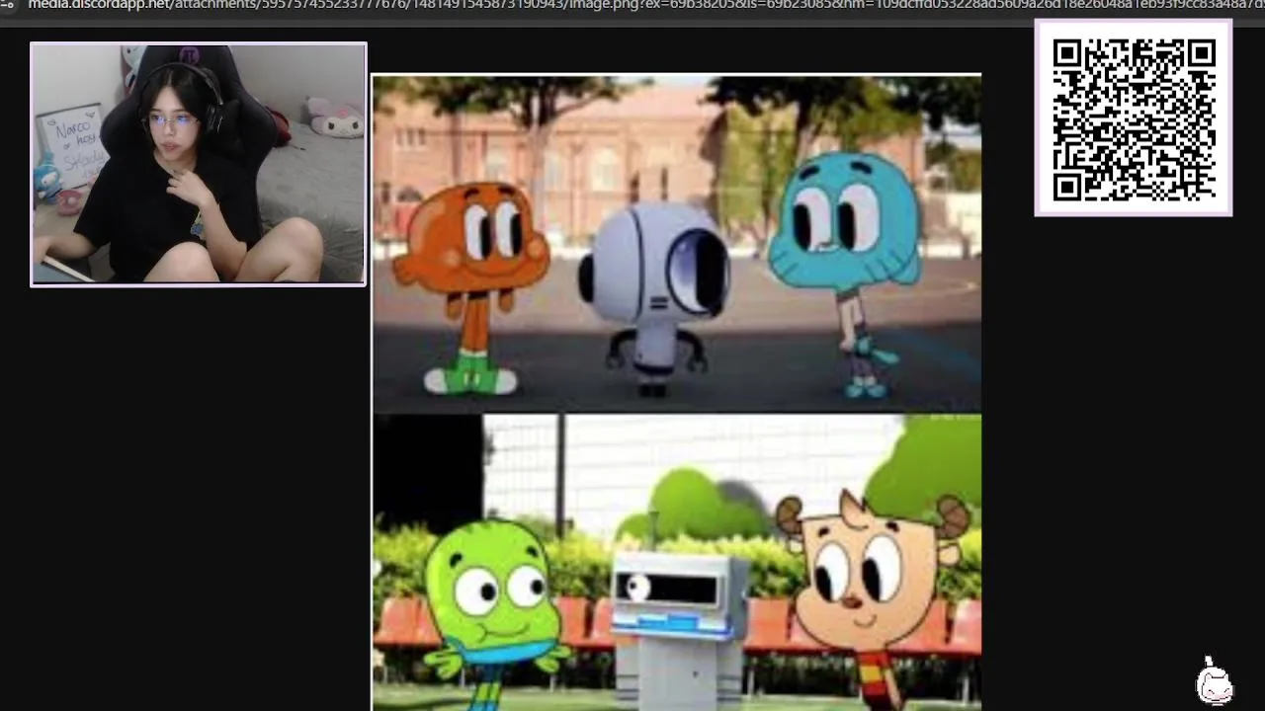Click the white mascot icon in corner

(1214, 681)
